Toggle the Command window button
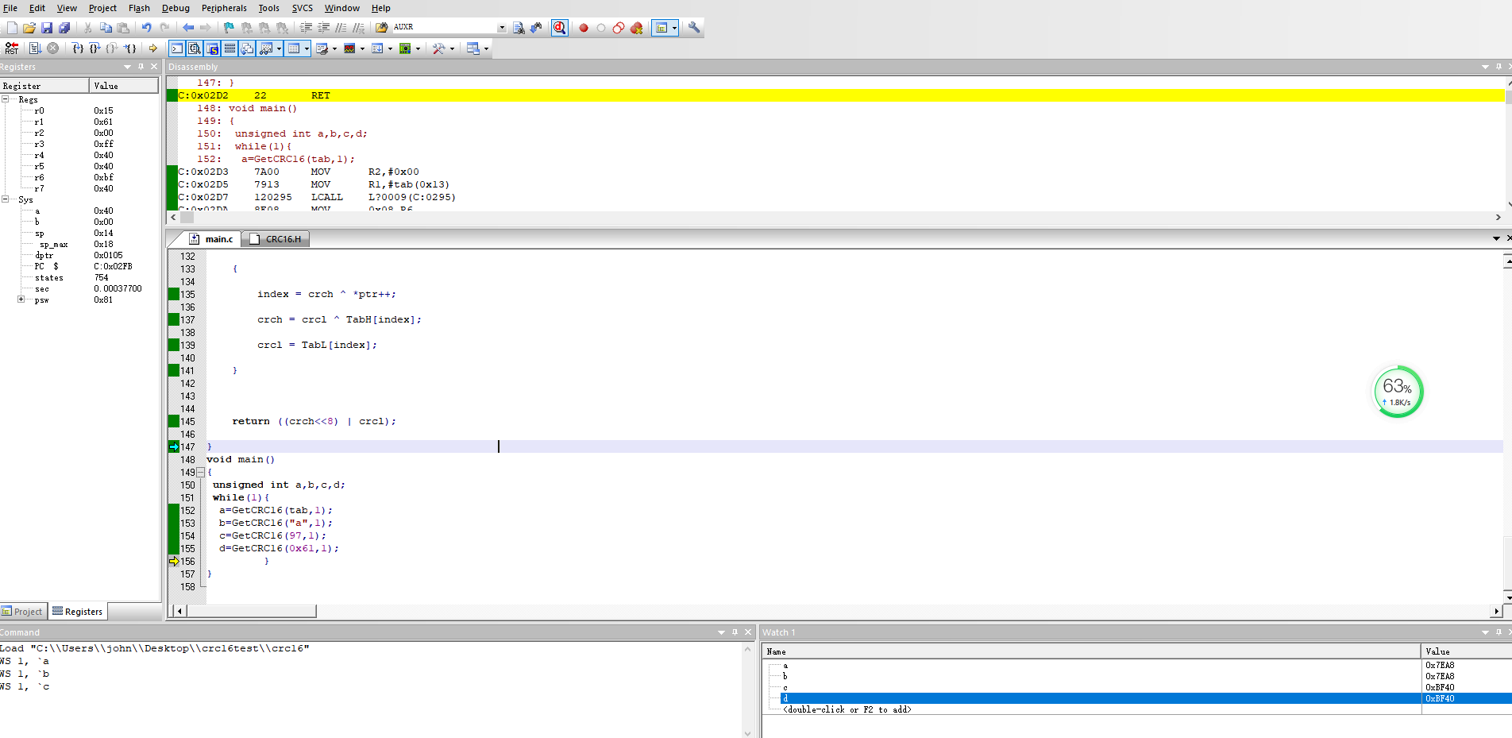This screenshot has height=738, width=1512. pos(177,48)
